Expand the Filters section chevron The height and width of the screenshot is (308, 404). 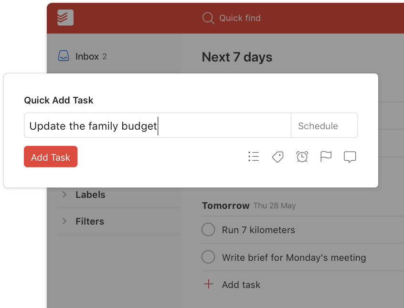(x=64, y=221)
